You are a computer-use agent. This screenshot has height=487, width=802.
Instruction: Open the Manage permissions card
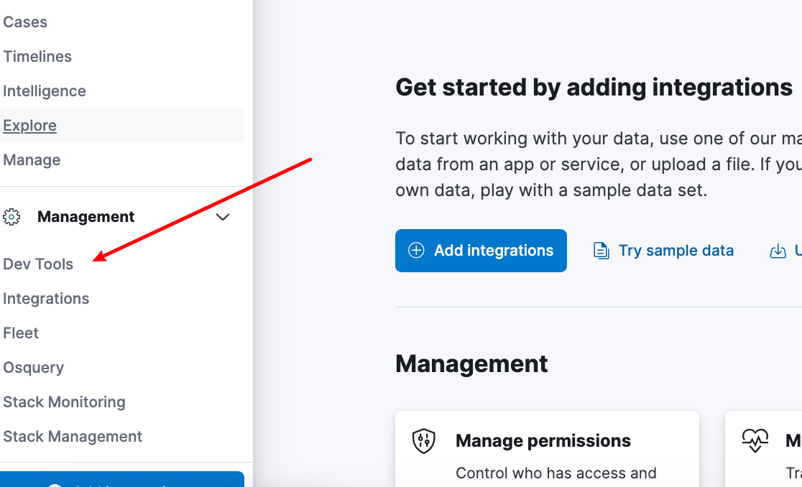pos(547,449)
